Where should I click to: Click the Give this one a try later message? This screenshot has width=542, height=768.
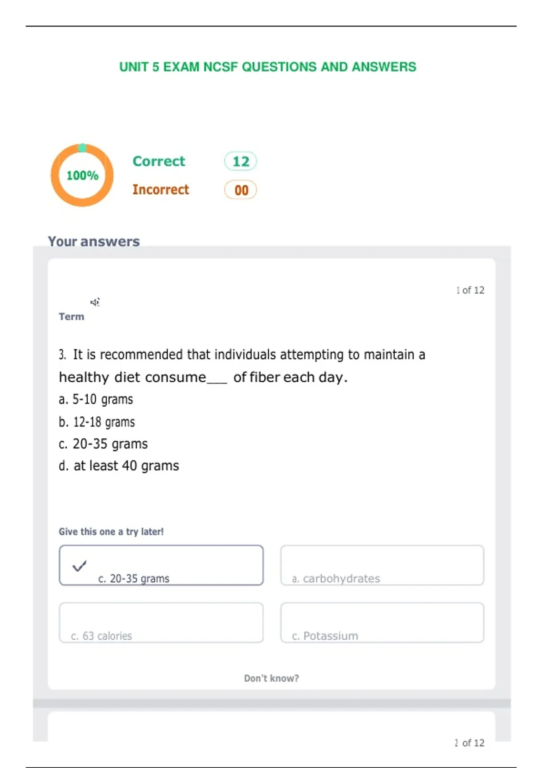click(111, 532)
